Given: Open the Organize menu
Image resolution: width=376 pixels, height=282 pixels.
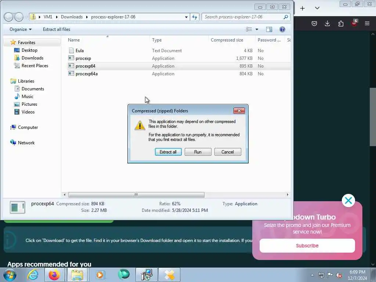Looking at the screenshot, I should tap(21, 29).
